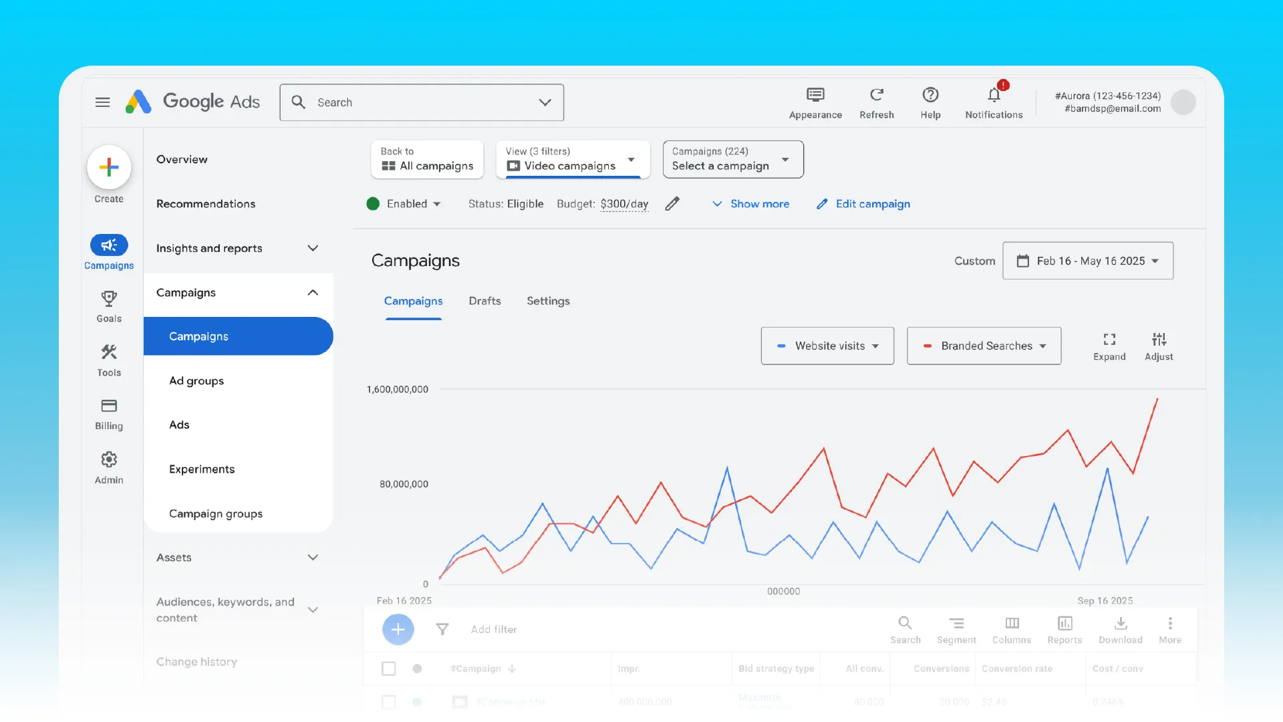1283x722 pixels.
Task: Open Ad groups in sidebar
Action: (196, 381)
